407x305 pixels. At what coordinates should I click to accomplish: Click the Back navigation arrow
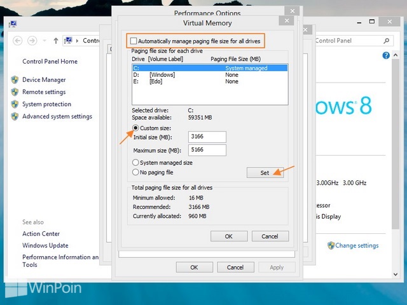coord(17,41)
